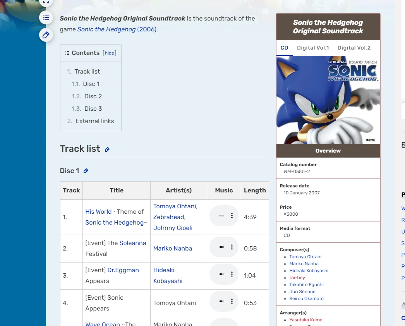Click the Tomoya Ohtani composer link
The image size is (405, 326).
click(305, 256)
